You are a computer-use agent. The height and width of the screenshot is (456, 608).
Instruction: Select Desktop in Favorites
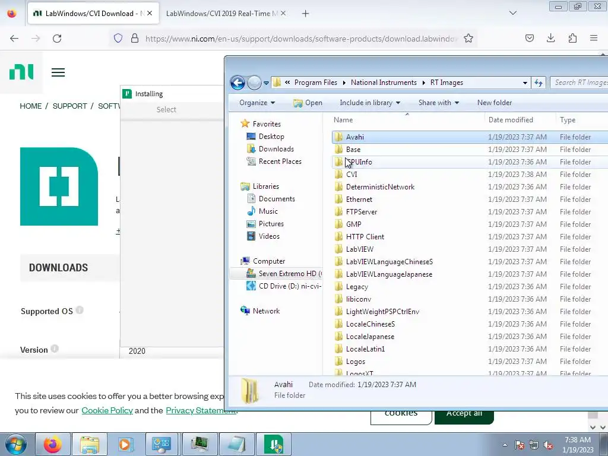coord(271,137)
